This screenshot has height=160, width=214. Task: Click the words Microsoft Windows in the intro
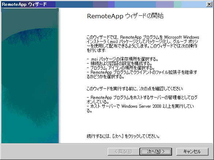[181, 37]
